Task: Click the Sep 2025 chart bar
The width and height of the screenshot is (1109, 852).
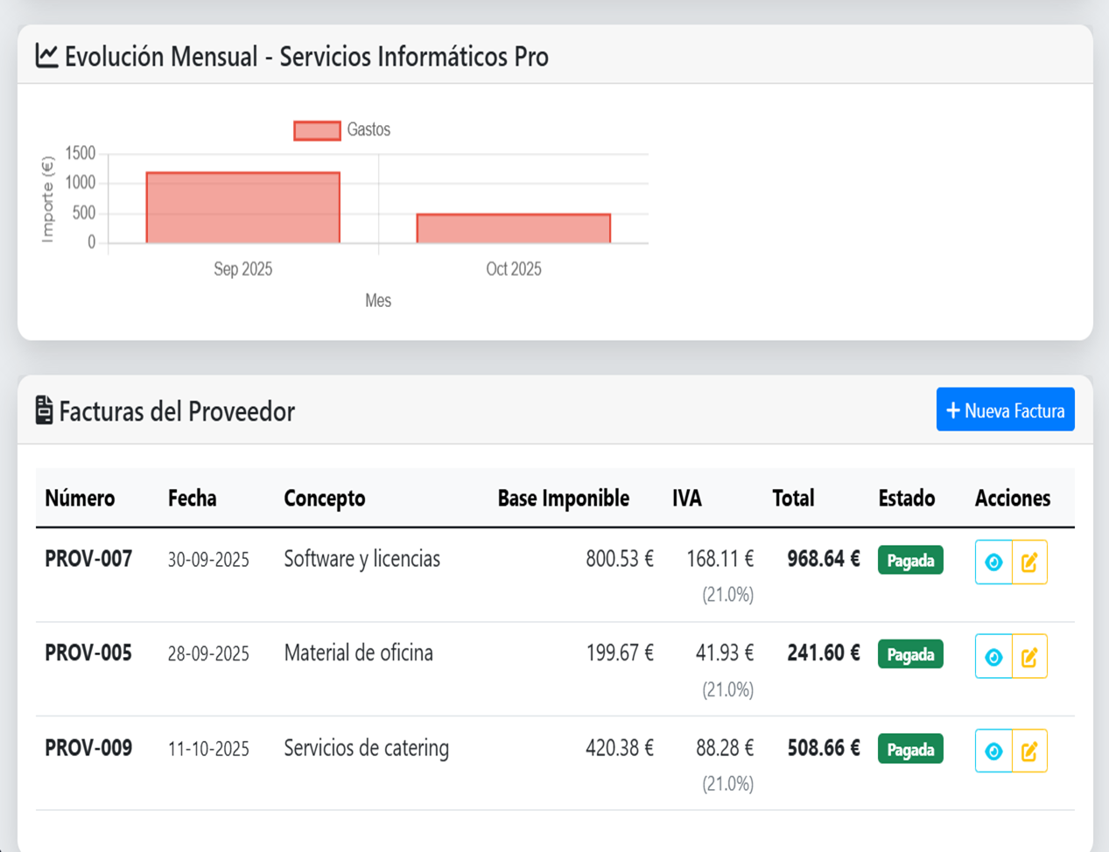Action: pos(242,208)
